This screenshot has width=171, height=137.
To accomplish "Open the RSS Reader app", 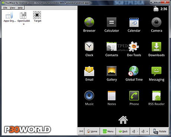I will tap(157, 95).
